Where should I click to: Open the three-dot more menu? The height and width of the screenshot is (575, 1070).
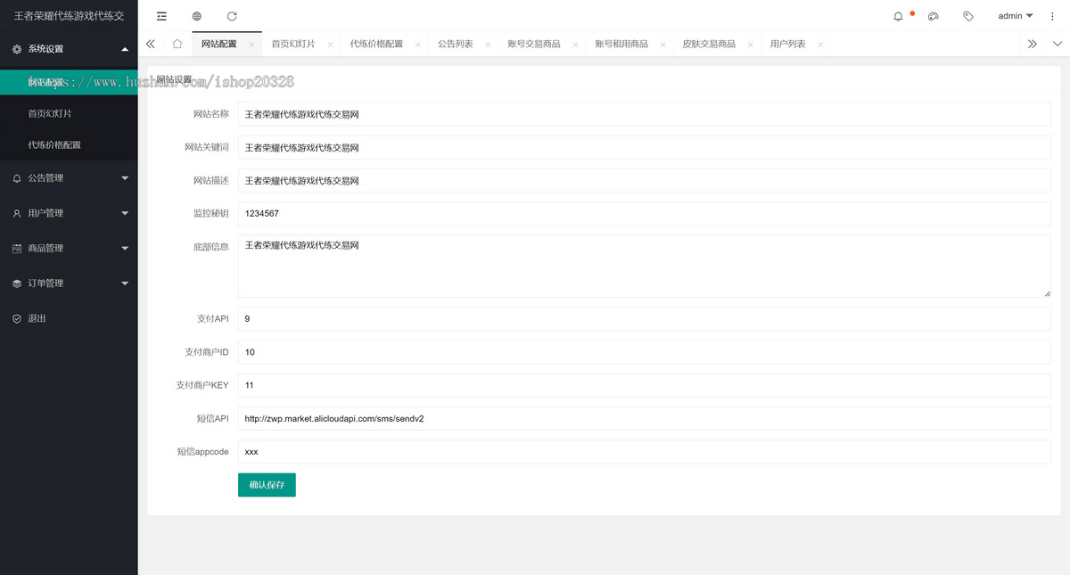(x=1052, y=16)
